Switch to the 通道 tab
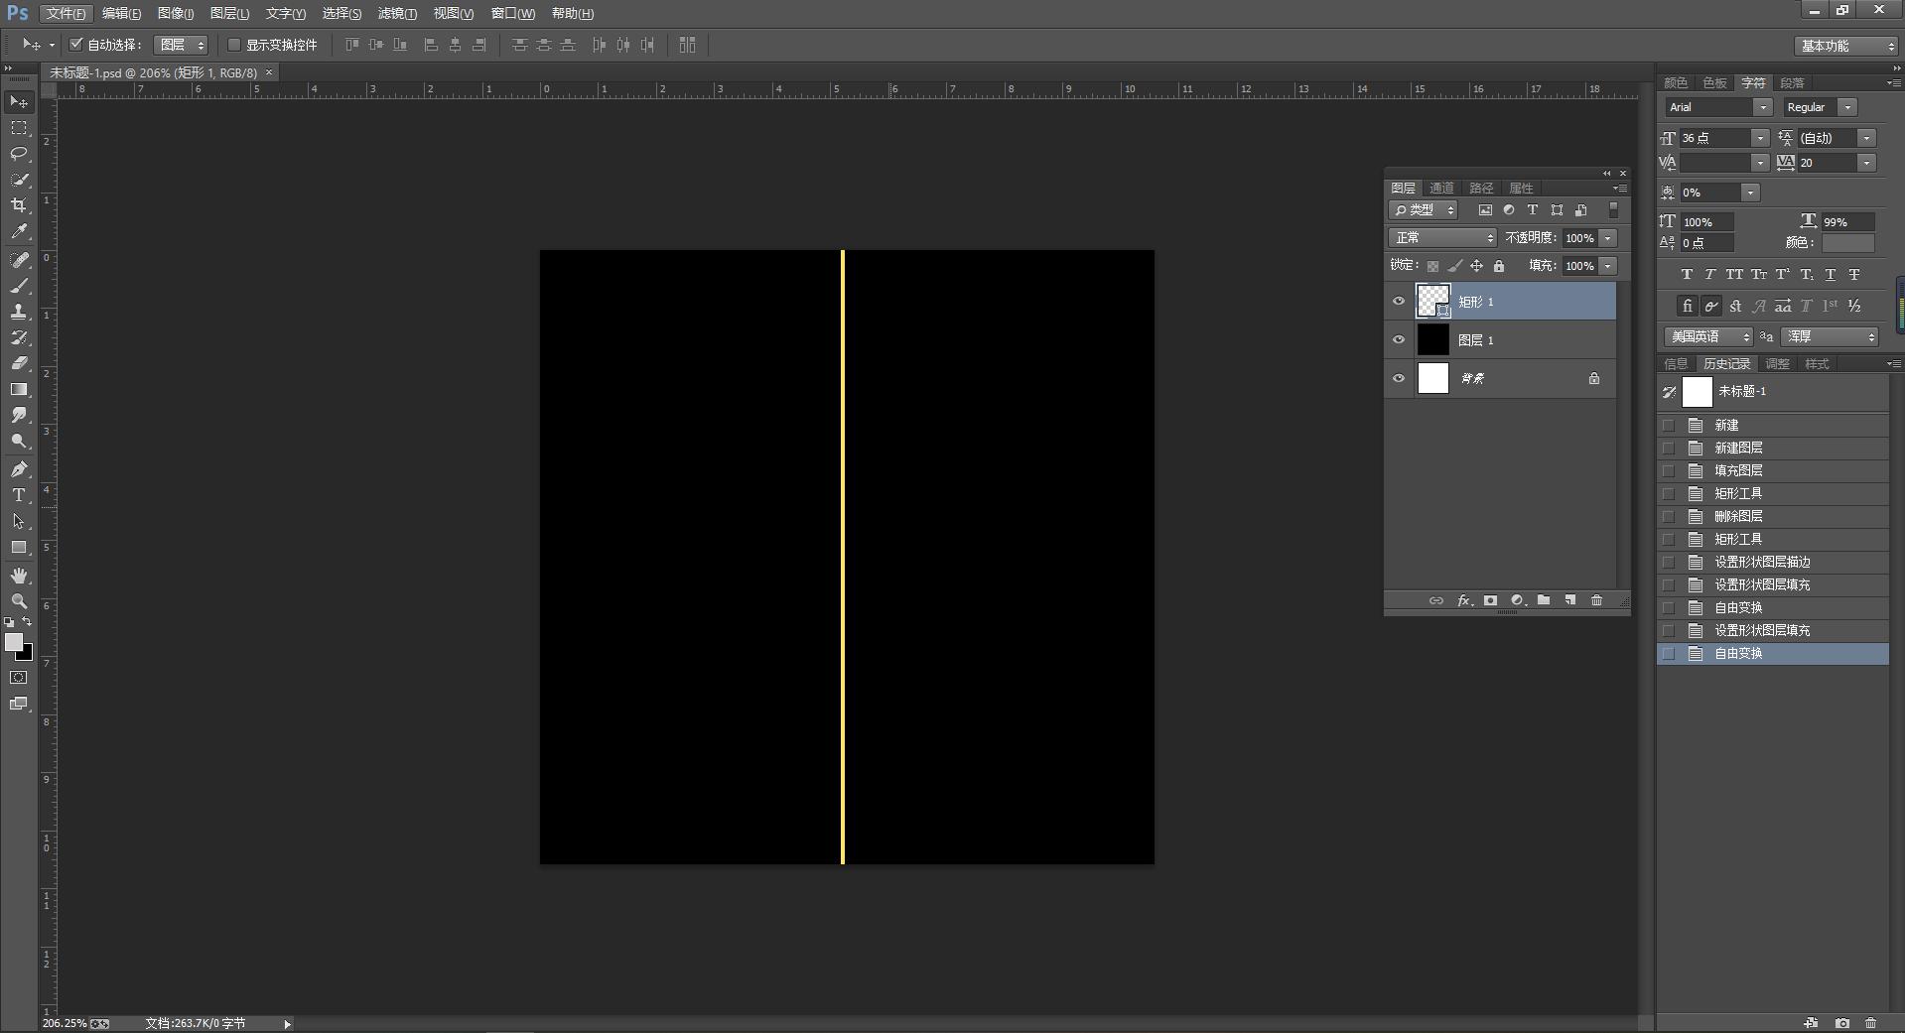Image resolution: width=1905 pixels, height=1033 pixels. [1441, 188]
